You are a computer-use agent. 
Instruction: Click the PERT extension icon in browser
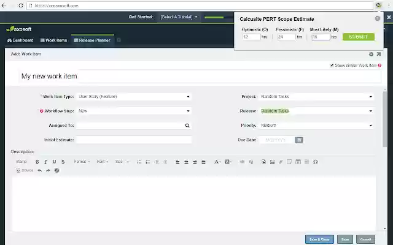pyautogui.click(x=378, y=6)
